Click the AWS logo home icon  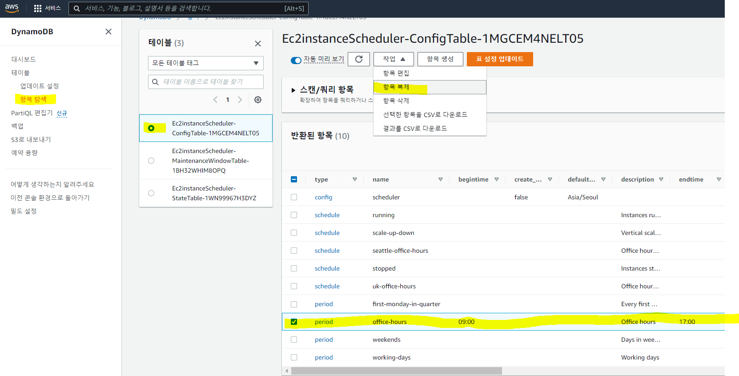[12, 8]
